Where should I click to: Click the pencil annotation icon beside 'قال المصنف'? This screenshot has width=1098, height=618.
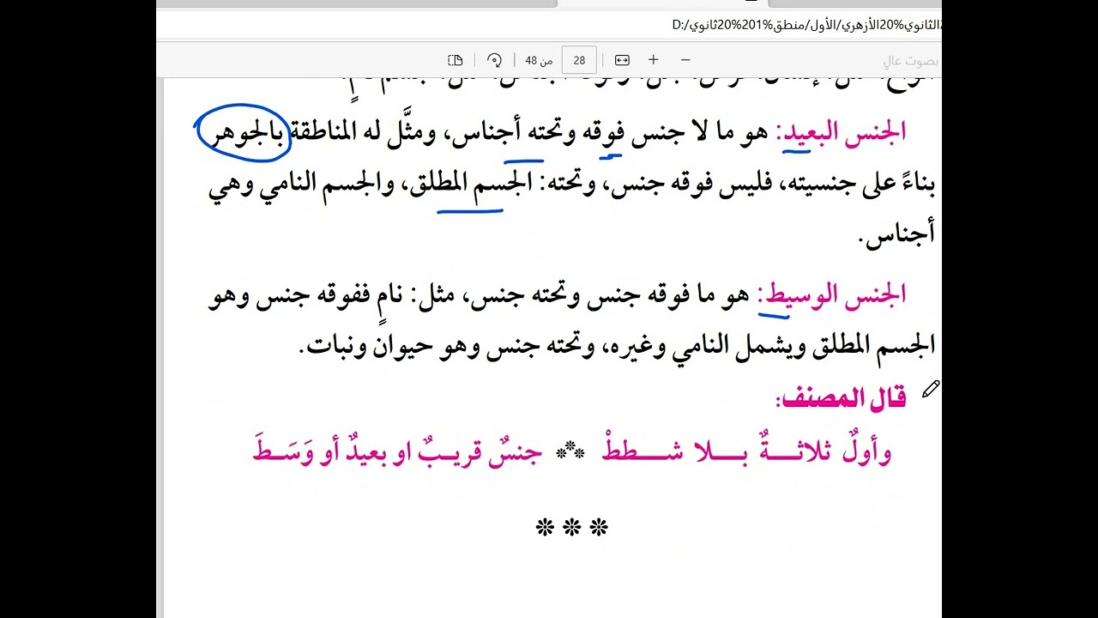point(931,390)
